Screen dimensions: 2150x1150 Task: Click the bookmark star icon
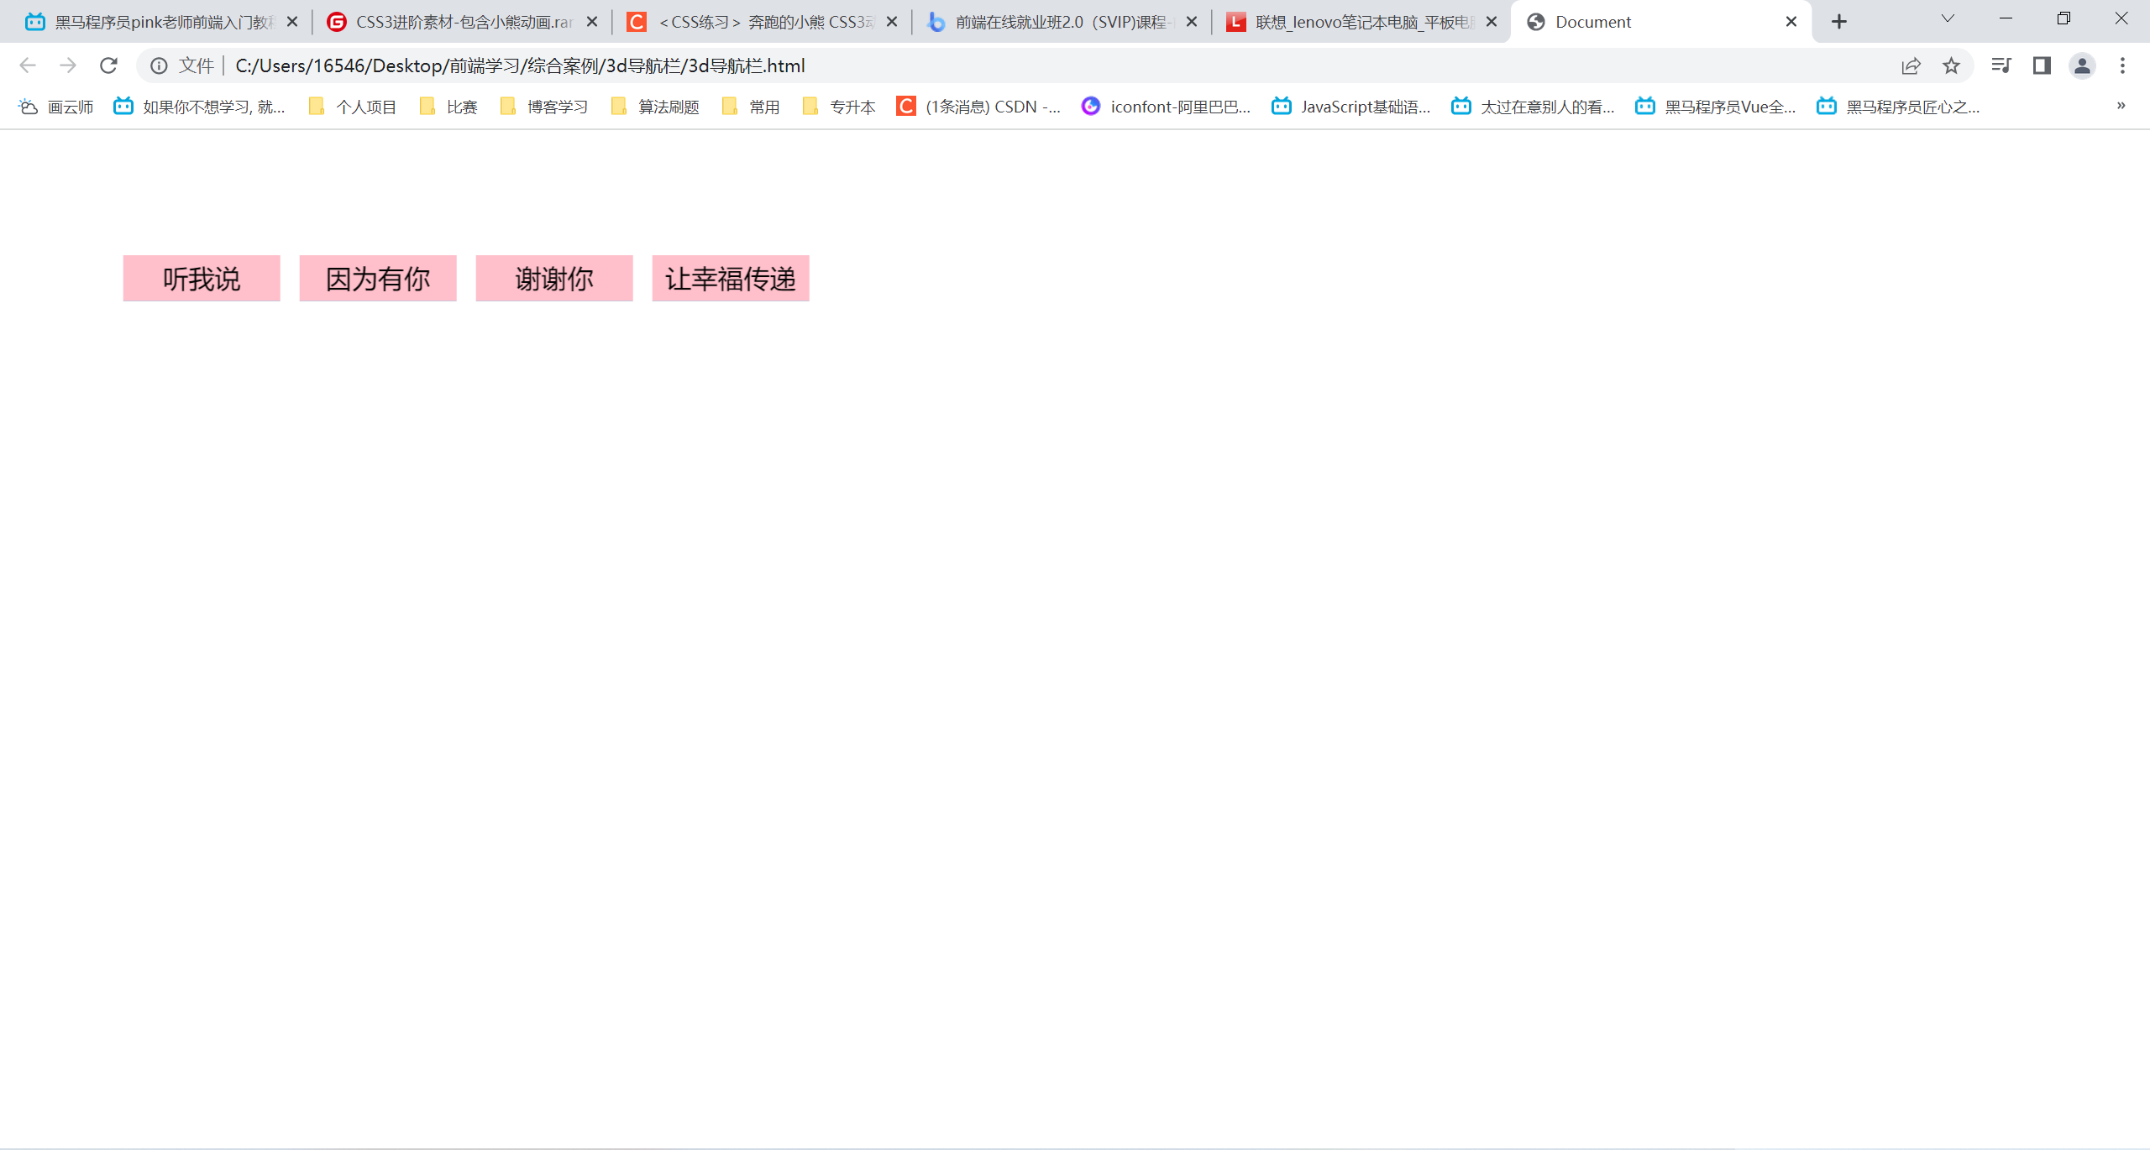coord(1951,65)
